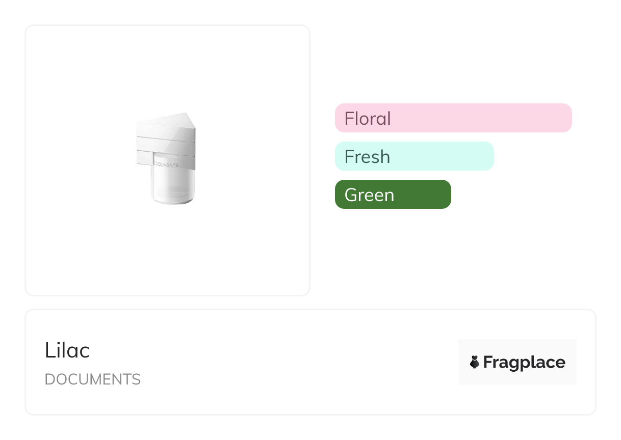Click the middle band of the bottle cap
621x440 pixels.
(166, 146)
